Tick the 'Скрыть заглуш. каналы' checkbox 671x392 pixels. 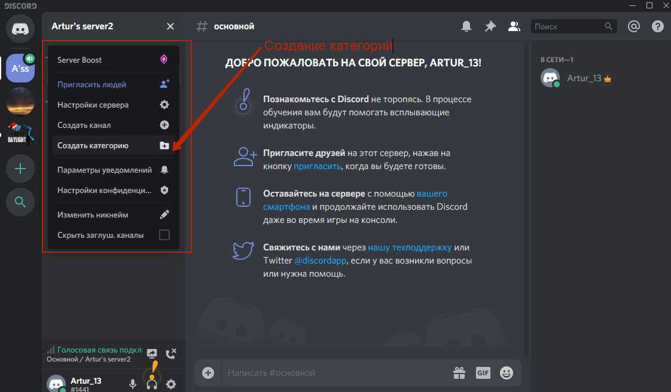(x=164, y=235)
